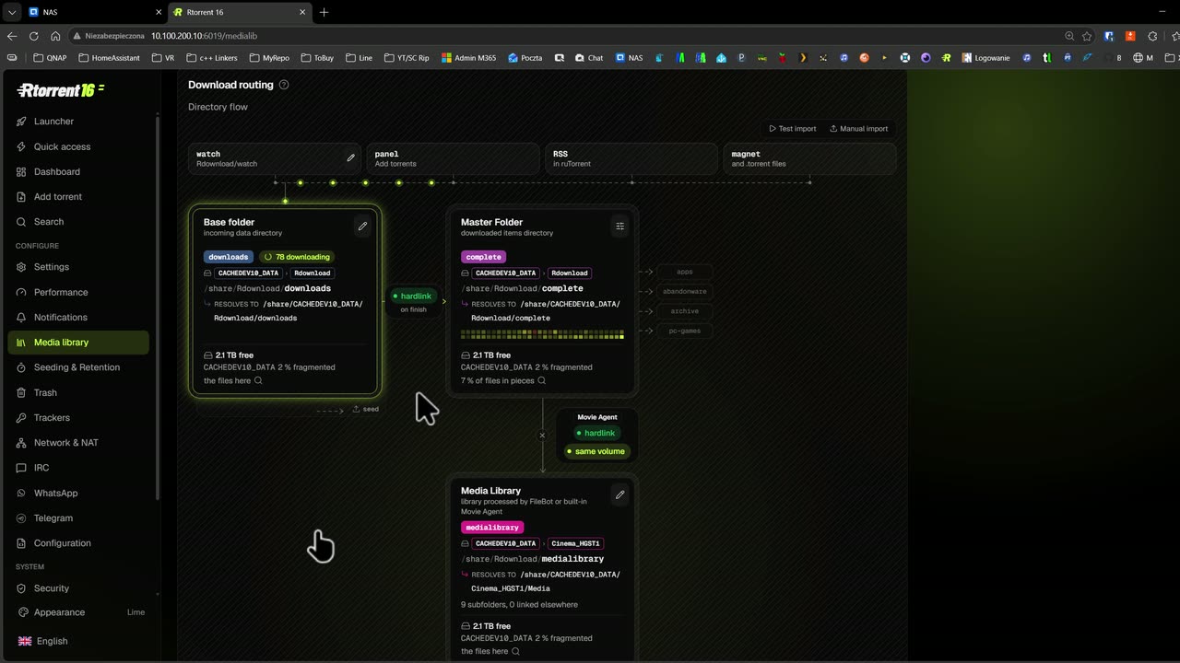Viewport: 1180px width, 663px height.
Task: Open the Dashboard section
Action: click(x=78, y=171)
